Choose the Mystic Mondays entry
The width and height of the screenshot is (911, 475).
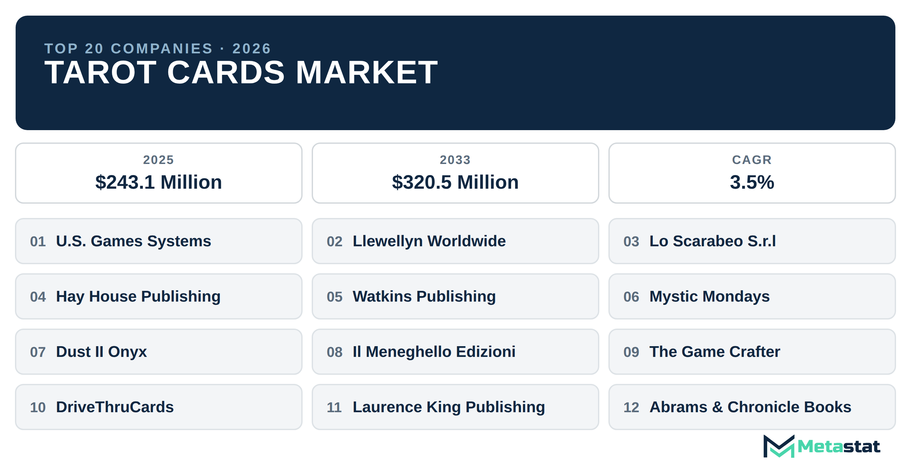752,296
